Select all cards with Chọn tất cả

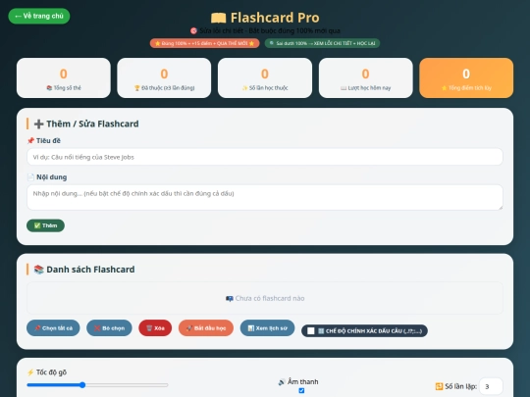pos(53,328)
